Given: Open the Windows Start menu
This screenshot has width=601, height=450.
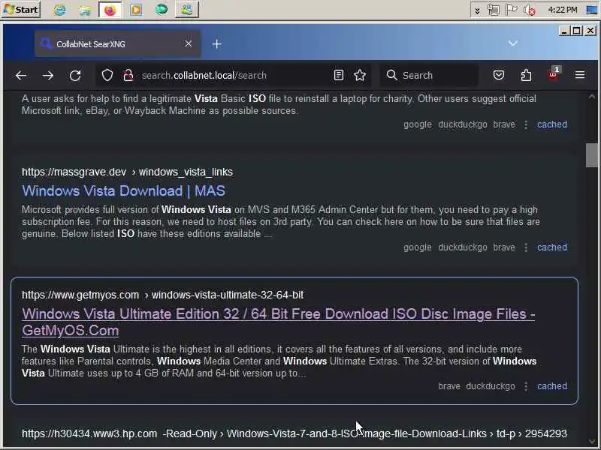Looking at the screenshot, I should tap(21, 9).
